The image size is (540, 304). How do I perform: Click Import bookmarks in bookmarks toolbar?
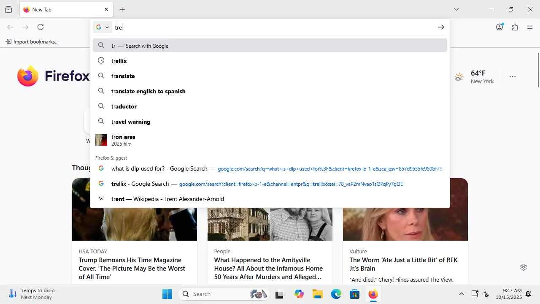point(32,41)
